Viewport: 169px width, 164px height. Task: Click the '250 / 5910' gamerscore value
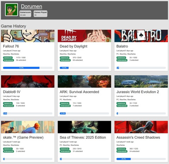point(77,149)
